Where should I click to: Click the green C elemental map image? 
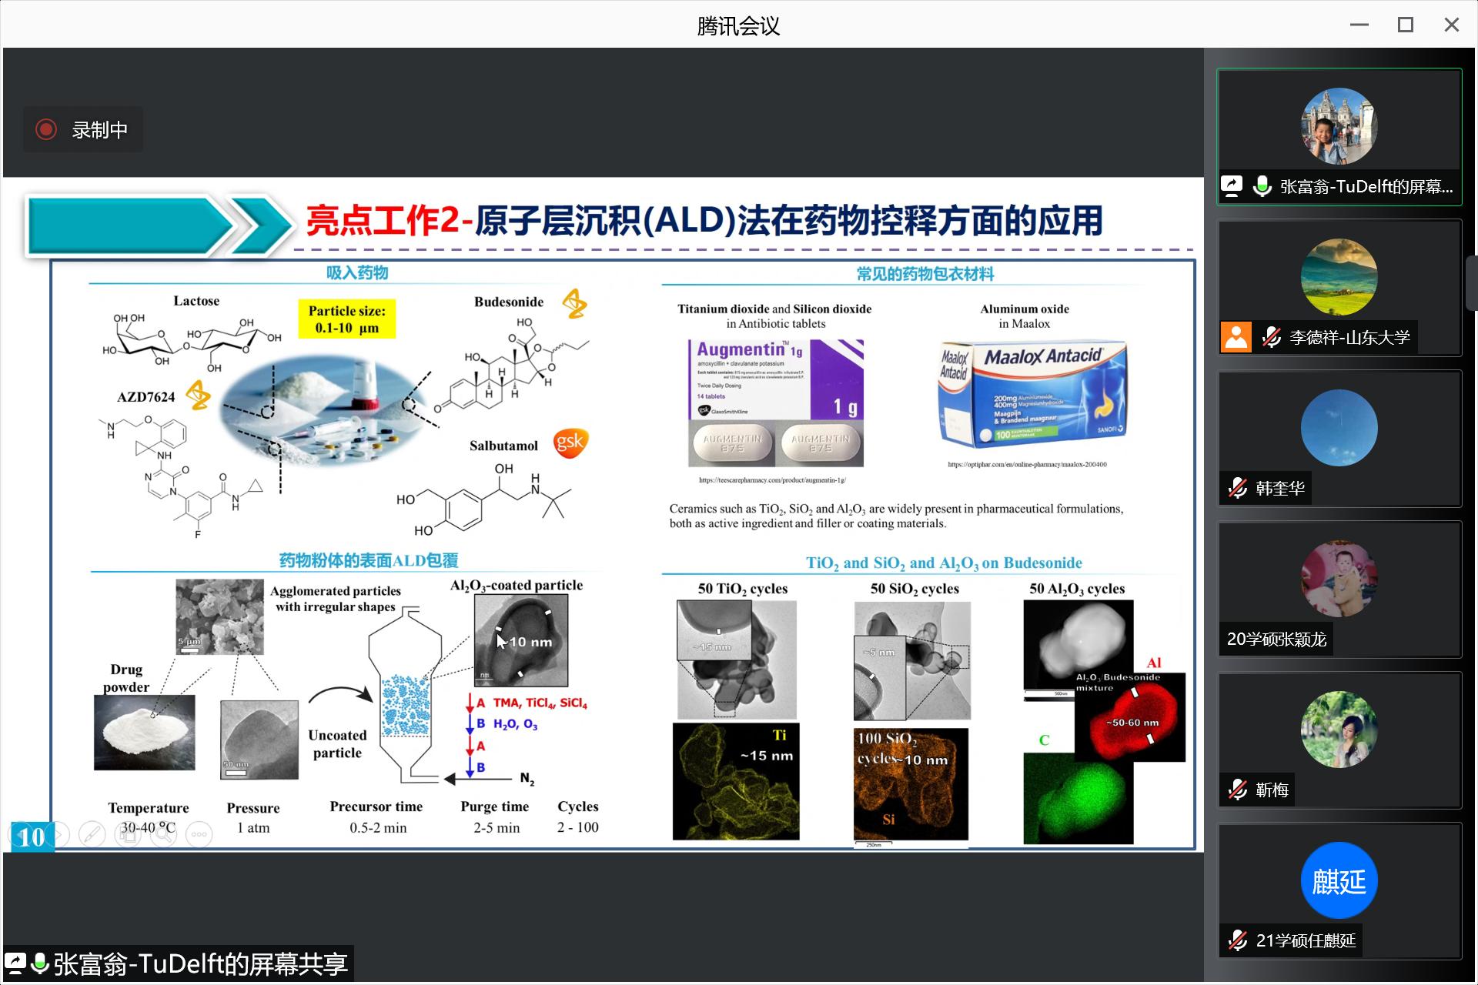[1078, 799]
